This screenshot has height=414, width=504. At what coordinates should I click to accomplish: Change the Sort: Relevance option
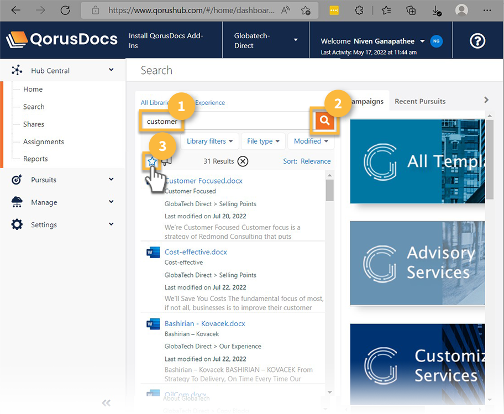pyautogui.click(x=307, y=161)
